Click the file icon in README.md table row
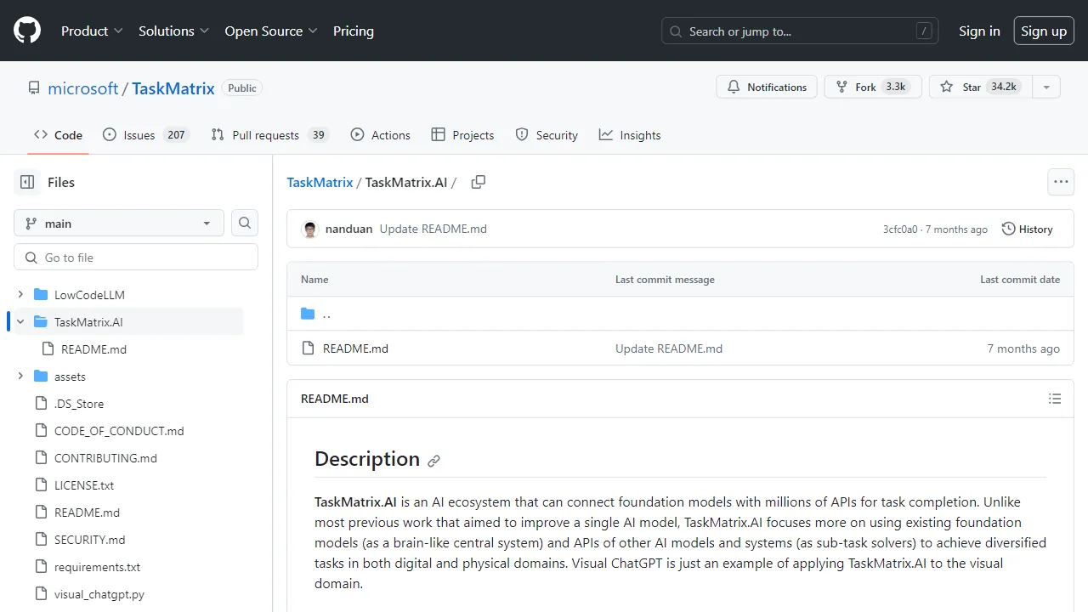This screenshot has height=612, width=1088. [x=308, y=348]
